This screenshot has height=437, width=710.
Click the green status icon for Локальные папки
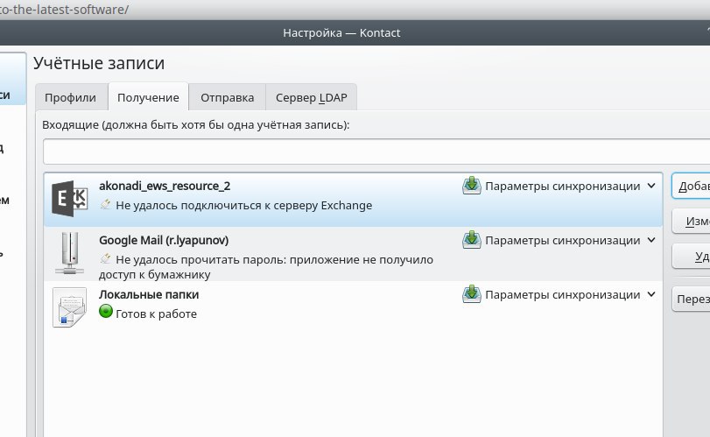click(106, 311)
